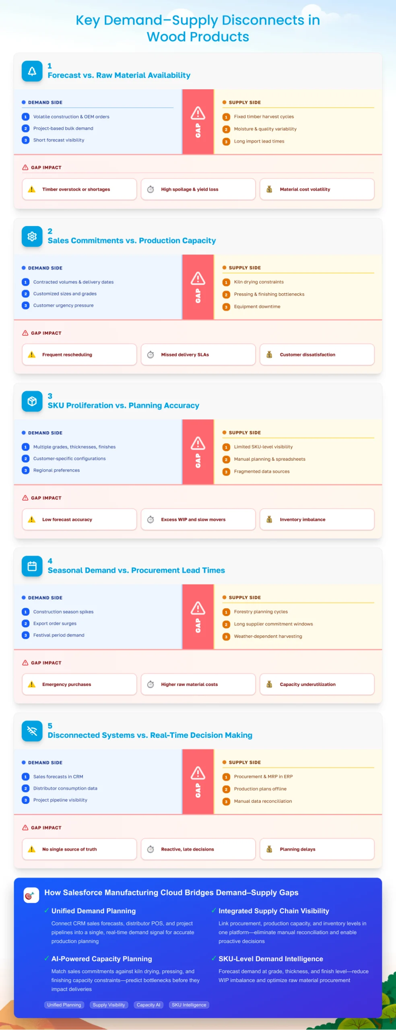This screenshot has width=396, height=1030.
Task: Click the Emergency purchases impact card
Action: click(x=79, y=684)
